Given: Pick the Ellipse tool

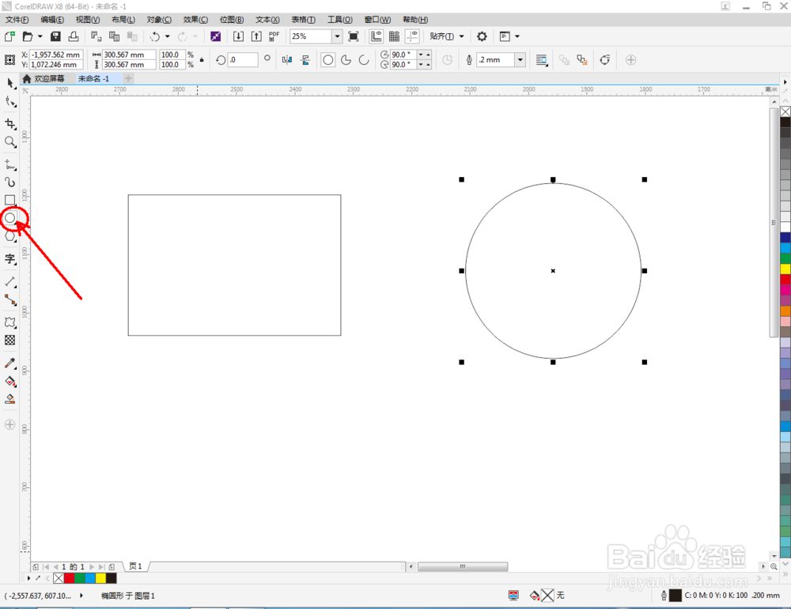Looking at the screenshot, I should pyautogui.click(x=10, y=218).
